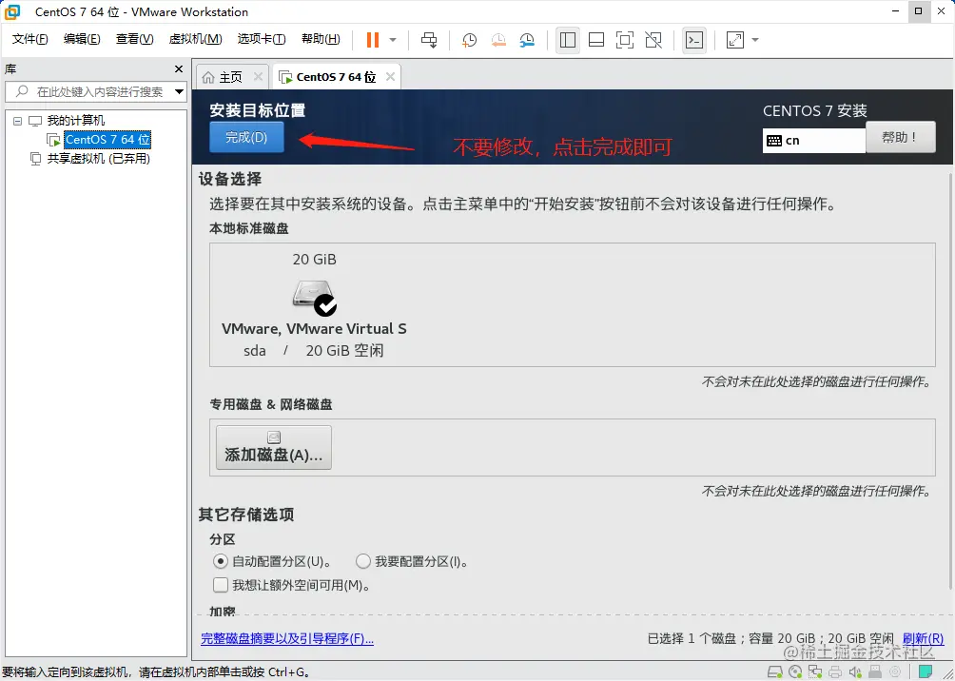Viewport: 955px width, 681px height.
Task: Show the console view icon
Action: tap(694, 40)
